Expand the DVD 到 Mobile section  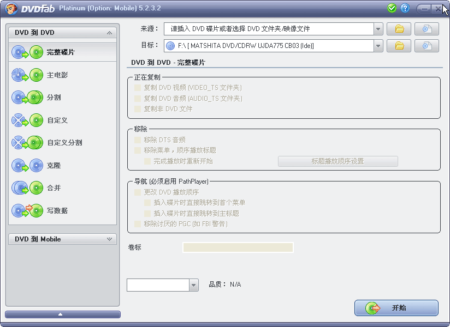pos(109,239)
